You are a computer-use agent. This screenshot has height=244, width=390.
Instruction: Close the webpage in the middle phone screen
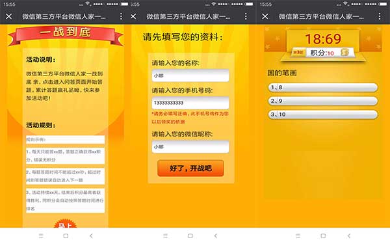(x=133, y=16)
